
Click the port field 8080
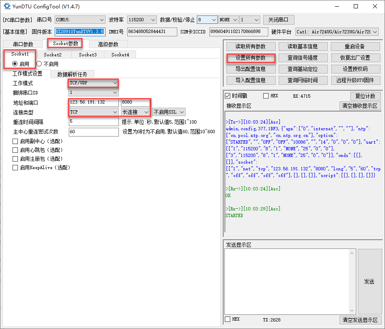(136, 102)
